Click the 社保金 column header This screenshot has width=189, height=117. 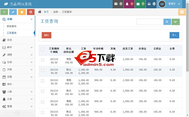[x=142, y=49]
